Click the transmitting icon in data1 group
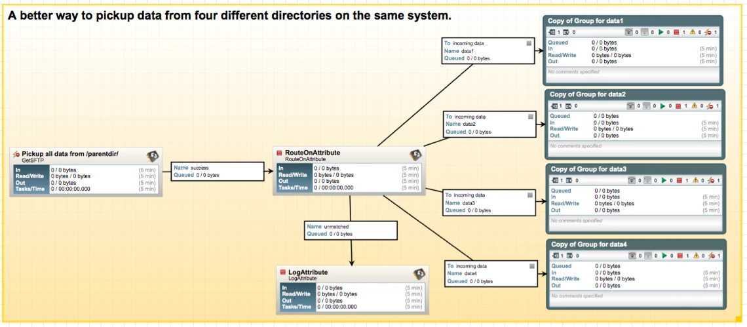Image resolution: width=747 pixels, height=327 pixels. point(629,32)
